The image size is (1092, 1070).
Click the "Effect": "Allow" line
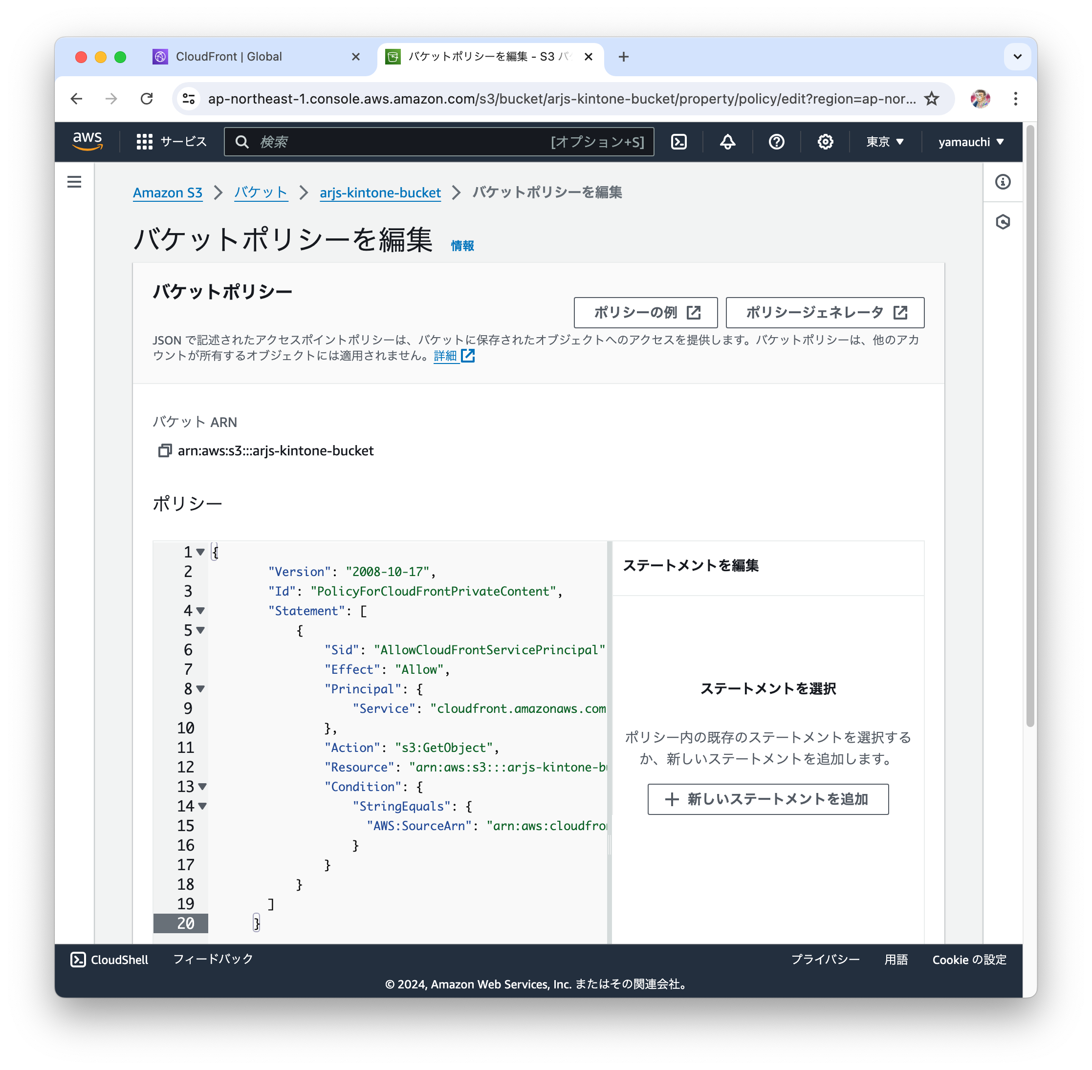coord(387,669)
